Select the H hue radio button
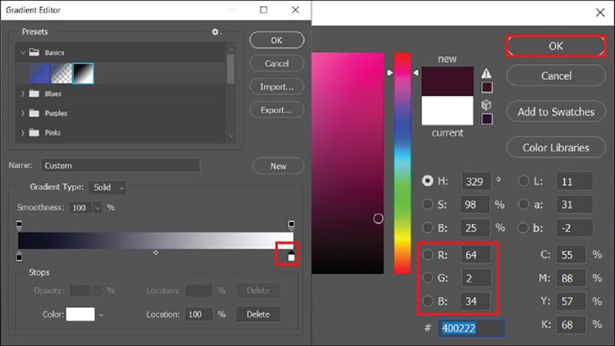The height and width of the screenshot is (346, 615). (x=427, y=181)
